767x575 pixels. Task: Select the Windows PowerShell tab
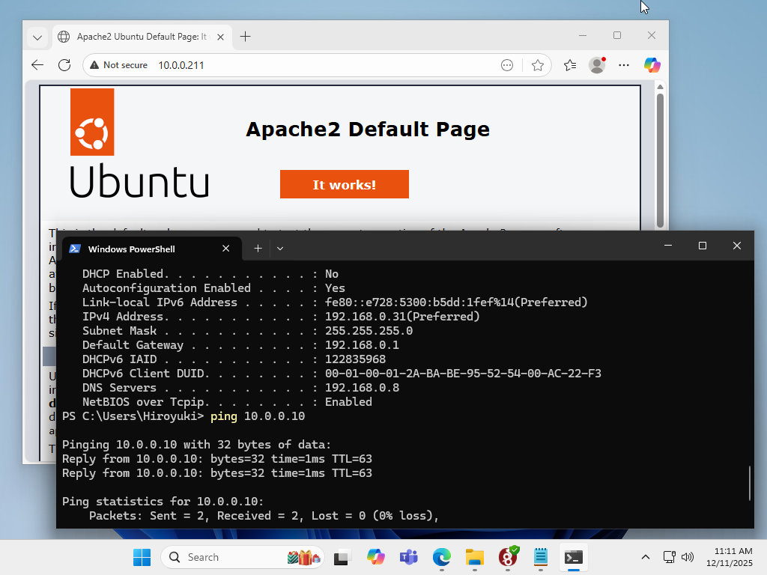pos(142,249)
